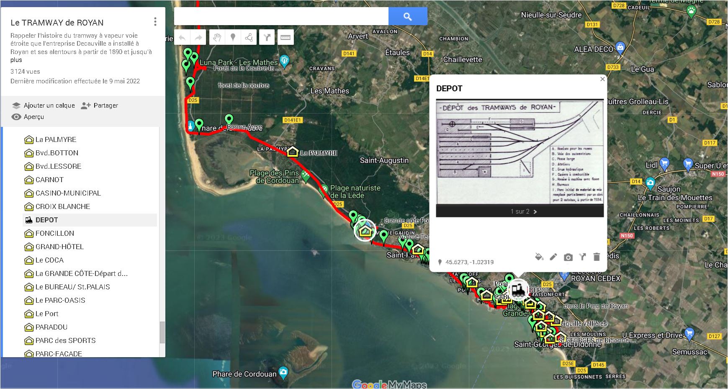Add photo with camera icon in popup
Image resolution: width=728 pixels, height=389 pixels.
(568, 257)
